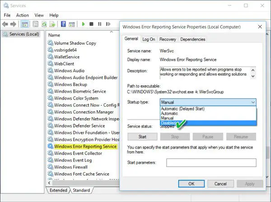This screenshot has width=271, height=202.
Task: Switch to the Extended view tab
Action: (x=58, y=190)
